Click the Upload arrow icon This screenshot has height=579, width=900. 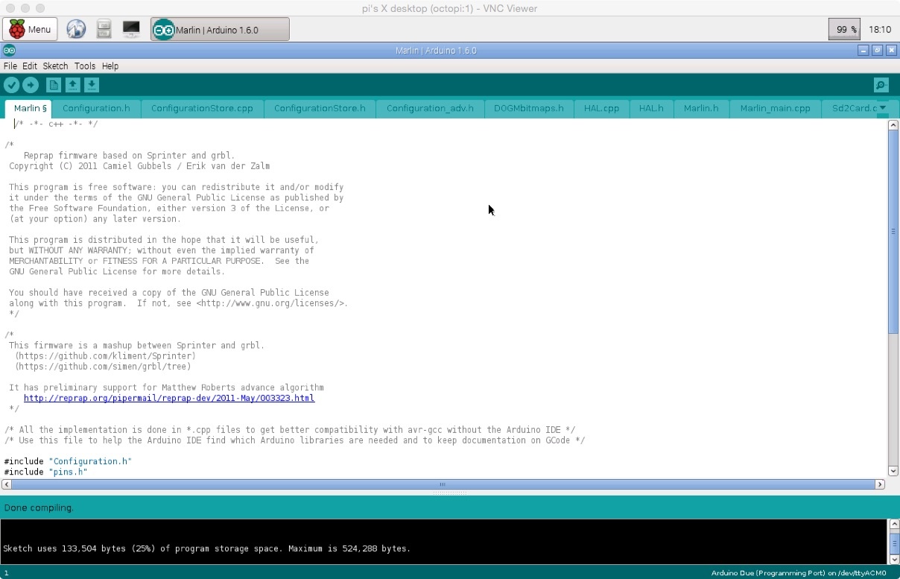31,85
